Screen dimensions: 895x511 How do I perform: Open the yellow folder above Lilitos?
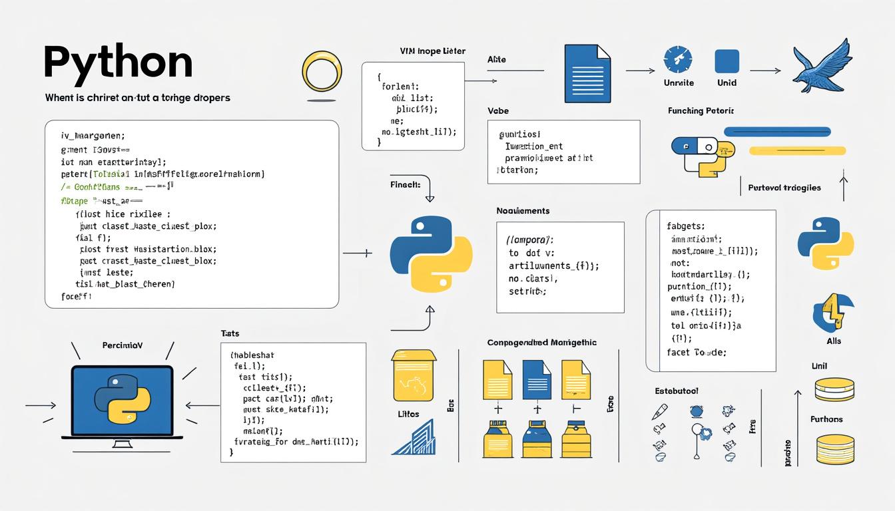coord(413,376)
